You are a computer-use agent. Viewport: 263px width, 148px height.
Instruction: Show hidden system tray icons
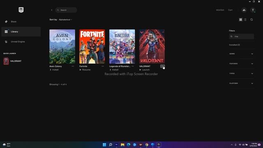pos(232,145)
